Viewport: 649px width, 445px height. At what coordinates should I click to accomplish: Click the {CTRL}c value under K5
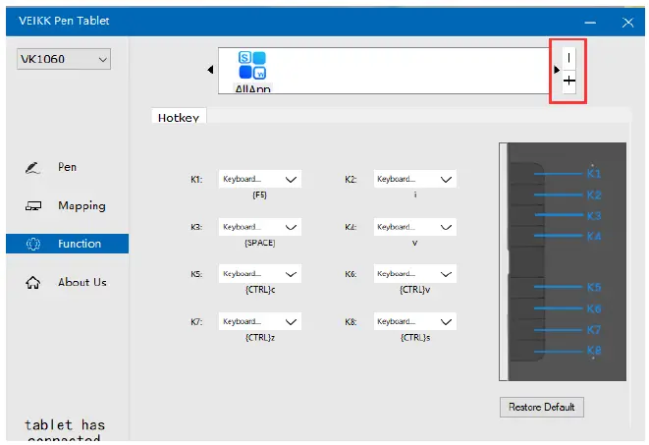[x=260, y=290]
